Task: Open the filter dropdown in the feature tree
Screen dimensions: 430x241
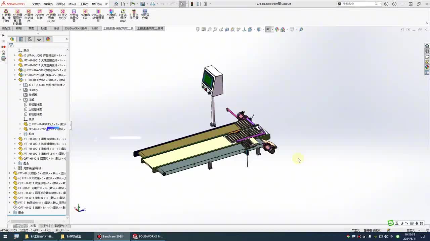Action: click(11, 45)
